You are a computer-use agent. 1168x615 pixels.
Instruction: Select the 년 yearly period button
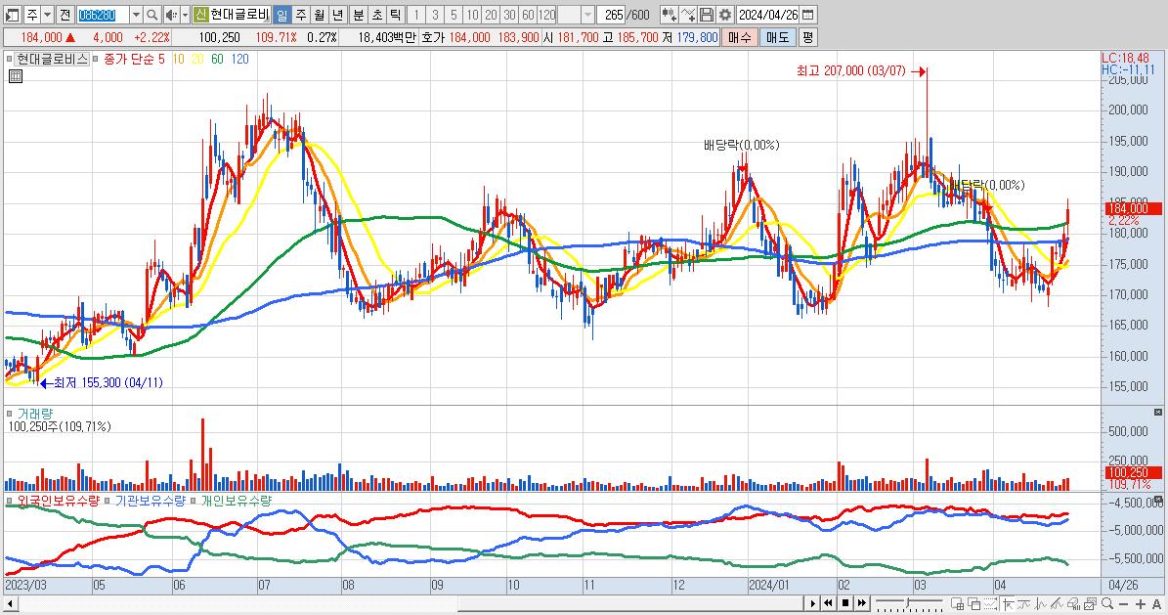(x=338, y=15)
